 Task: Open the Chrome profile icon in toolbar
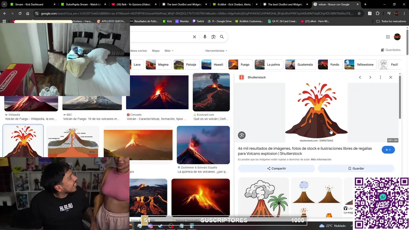click(397, 13)
